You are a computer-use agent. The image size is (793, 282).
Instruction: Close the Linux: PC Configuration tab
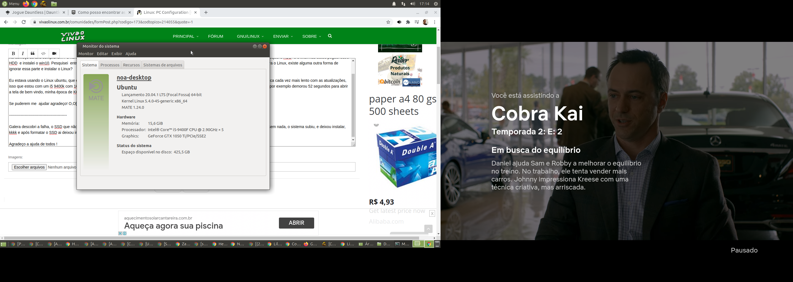pyautogui.click(x=195, y=13)
